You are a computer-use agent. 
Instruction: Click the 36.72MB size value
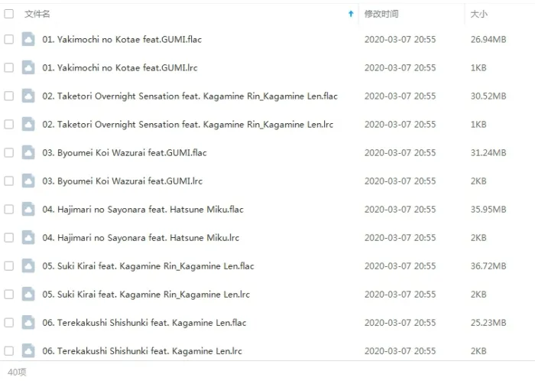(x=488, y=266)
